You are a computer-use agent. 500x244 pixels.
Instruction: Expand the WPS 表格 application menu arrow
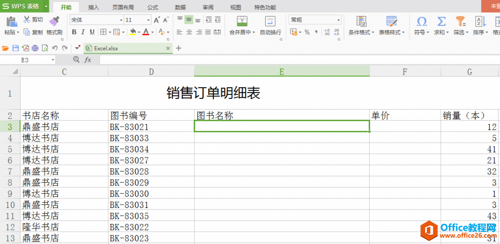[46, 6]
